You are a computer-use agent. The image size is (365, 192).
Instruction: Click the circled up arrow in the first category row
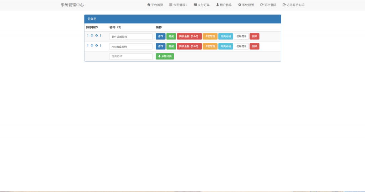[x=92, y=35]
